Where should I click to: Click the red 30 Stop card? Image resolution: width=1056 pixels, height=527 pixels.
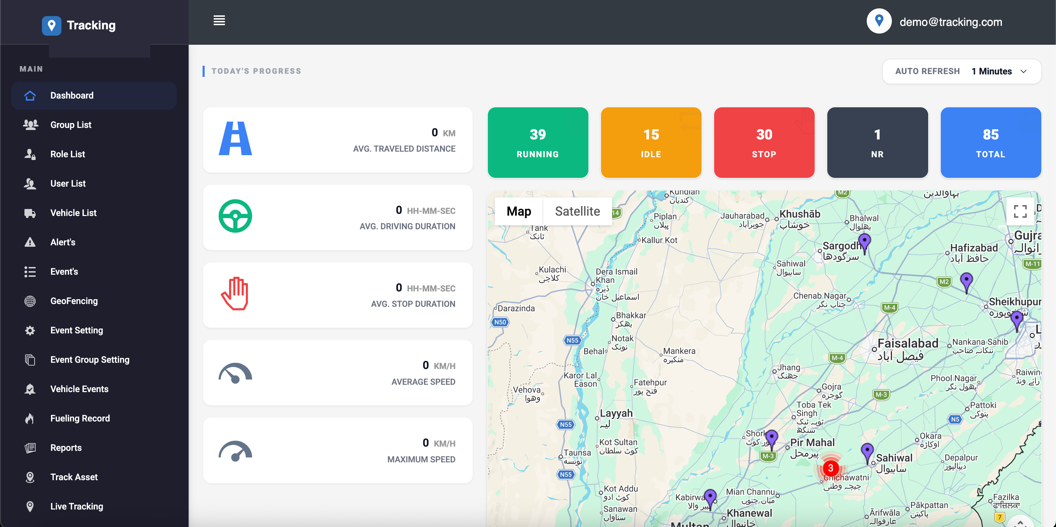pos(764,143)
